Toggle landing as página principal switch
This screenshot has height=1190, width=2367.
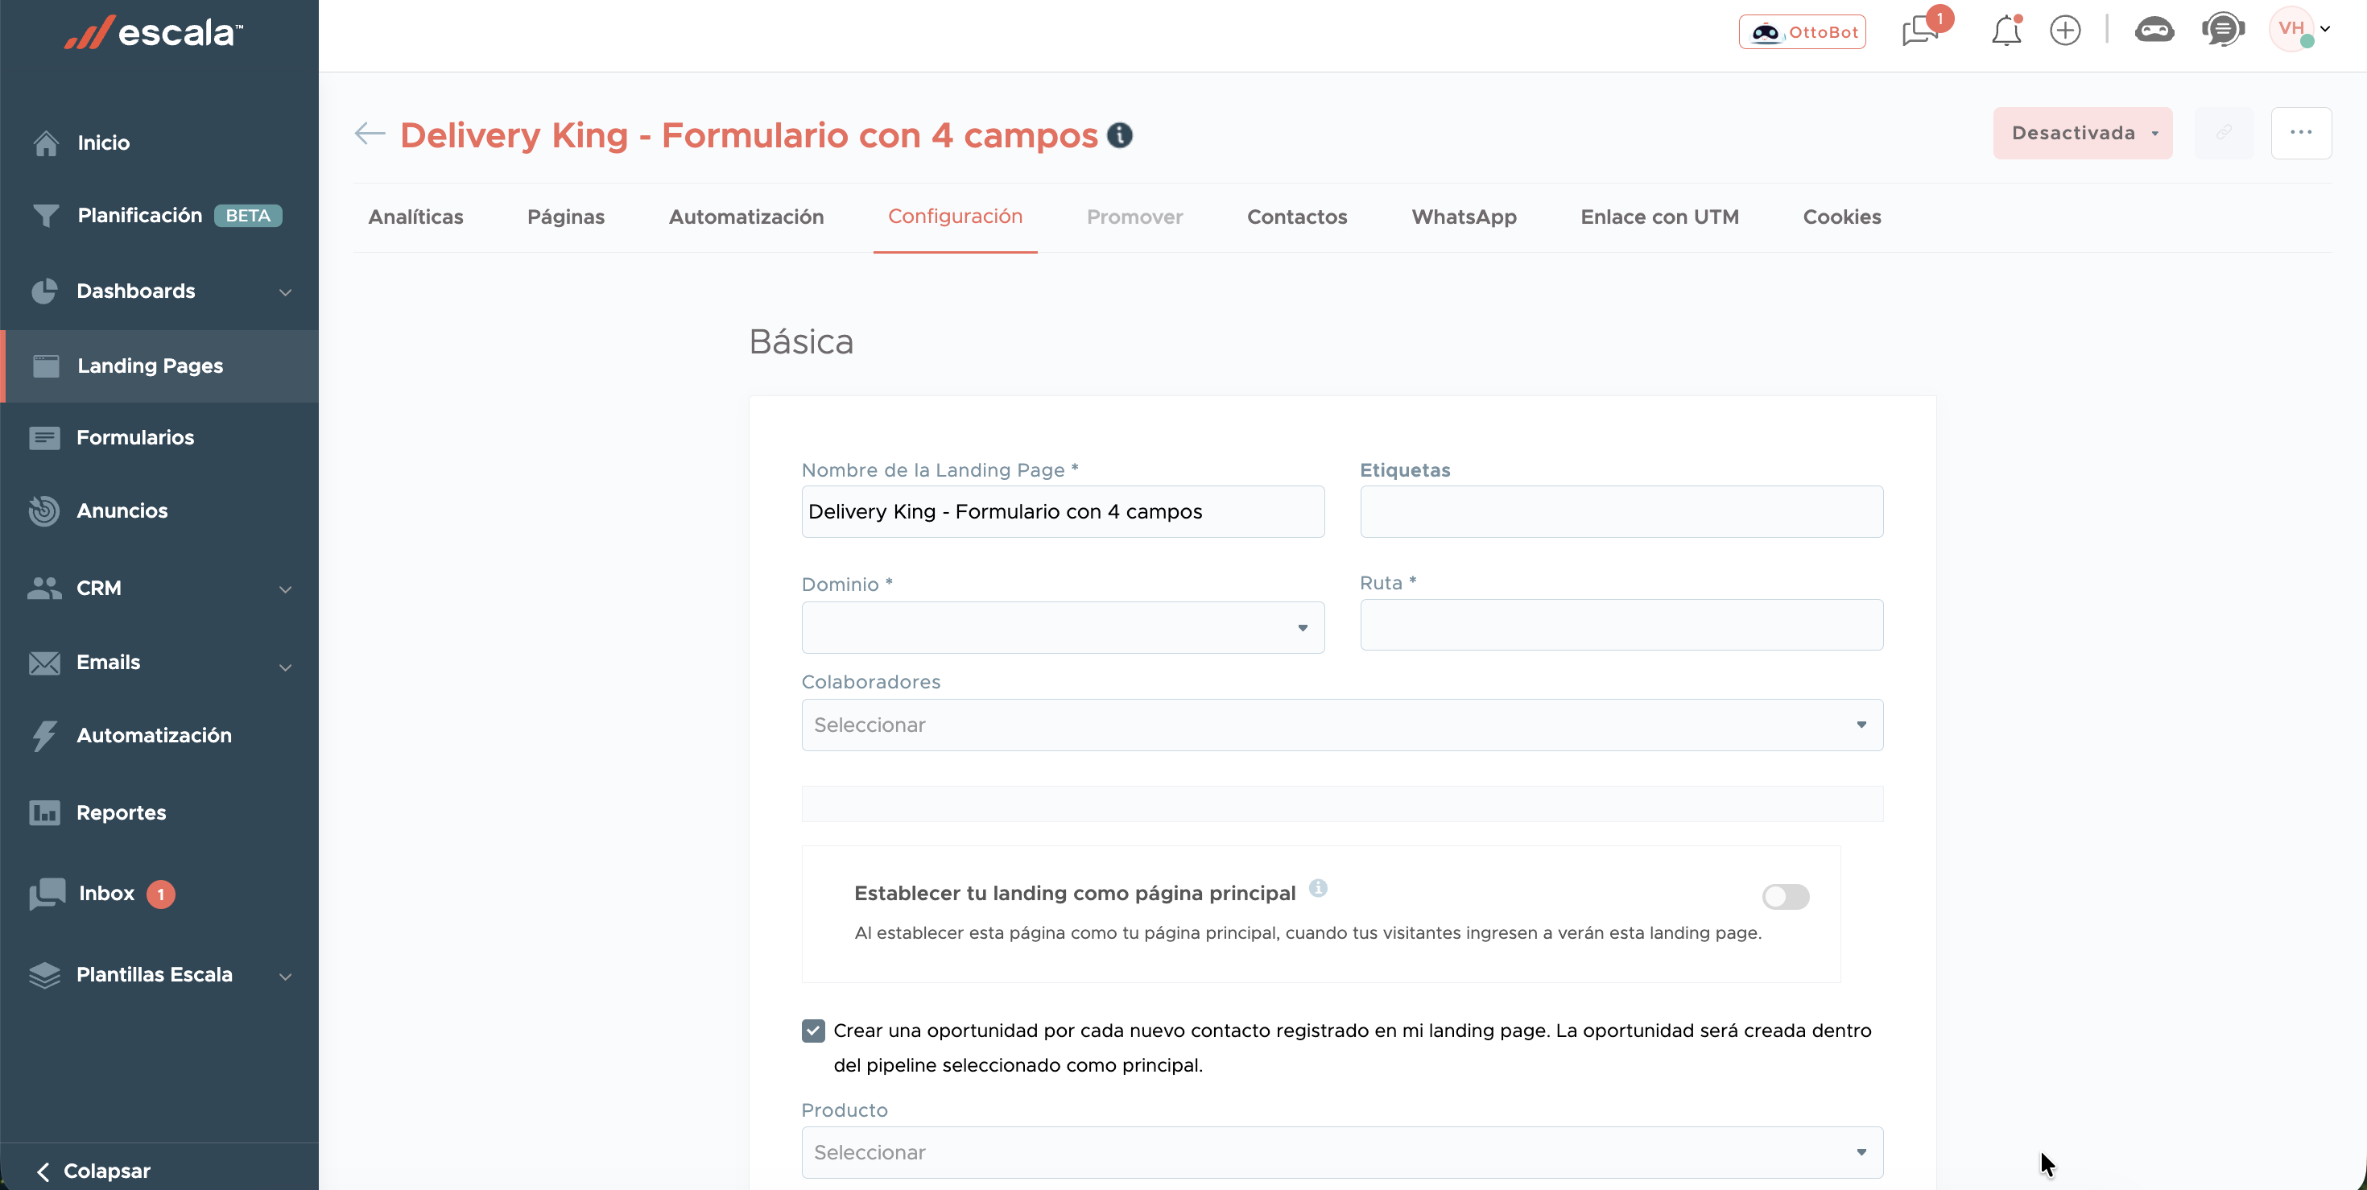click(1786, 896)
